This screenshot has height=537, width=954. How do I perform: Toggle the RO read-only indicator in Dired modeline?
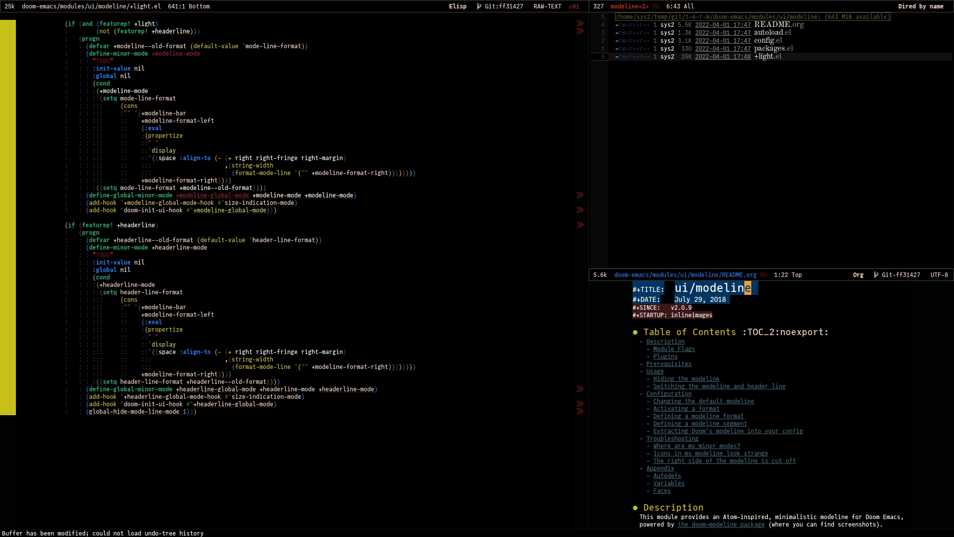tap(656, 6)
